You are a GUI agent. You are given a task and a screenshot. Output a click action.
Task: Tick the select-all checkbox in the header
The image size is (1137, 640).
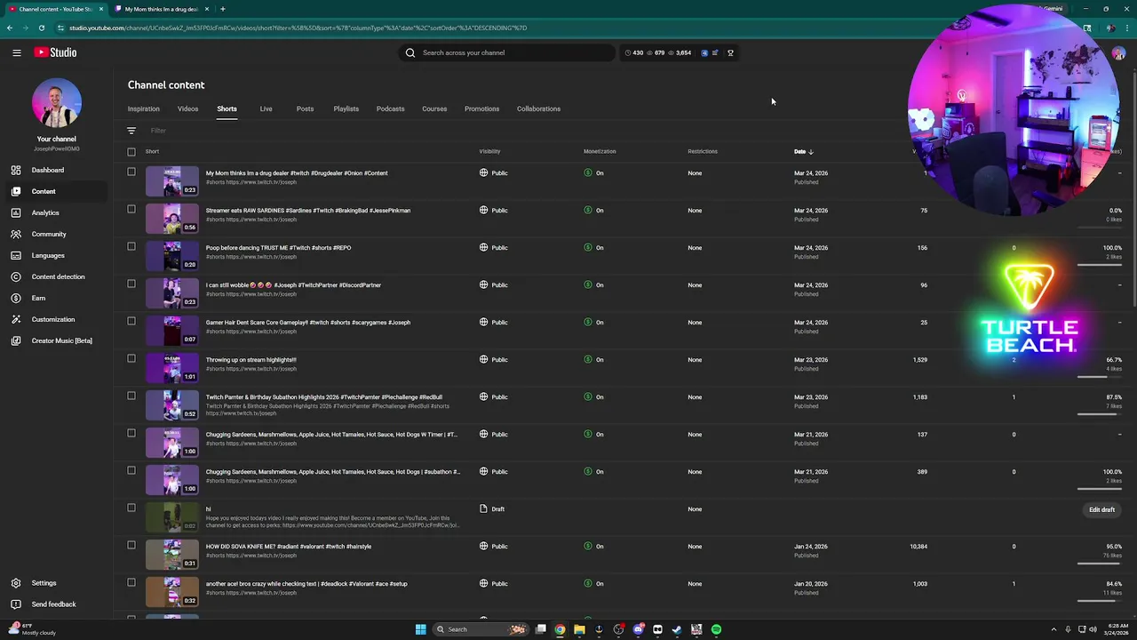coord(131,152)
